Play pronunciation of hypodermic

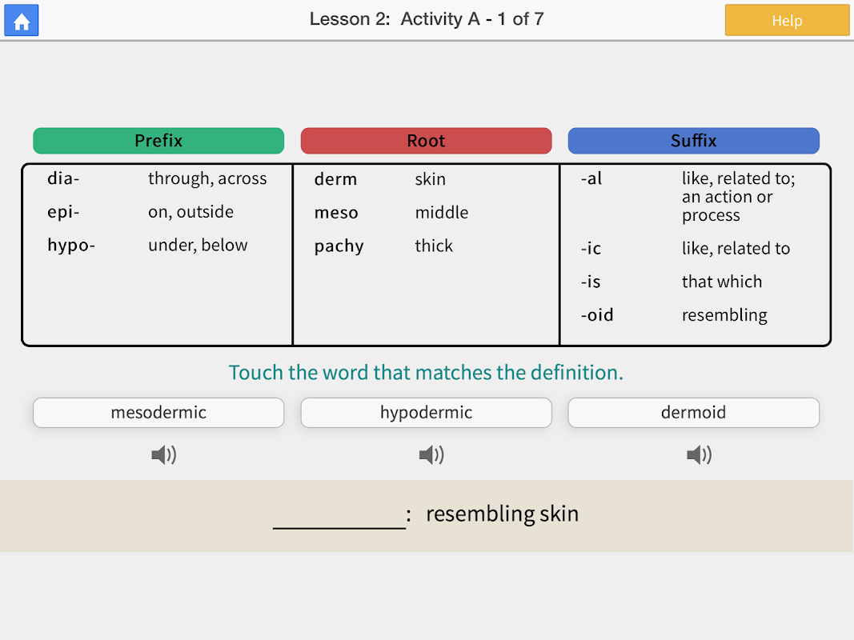[x=431, y=455]
